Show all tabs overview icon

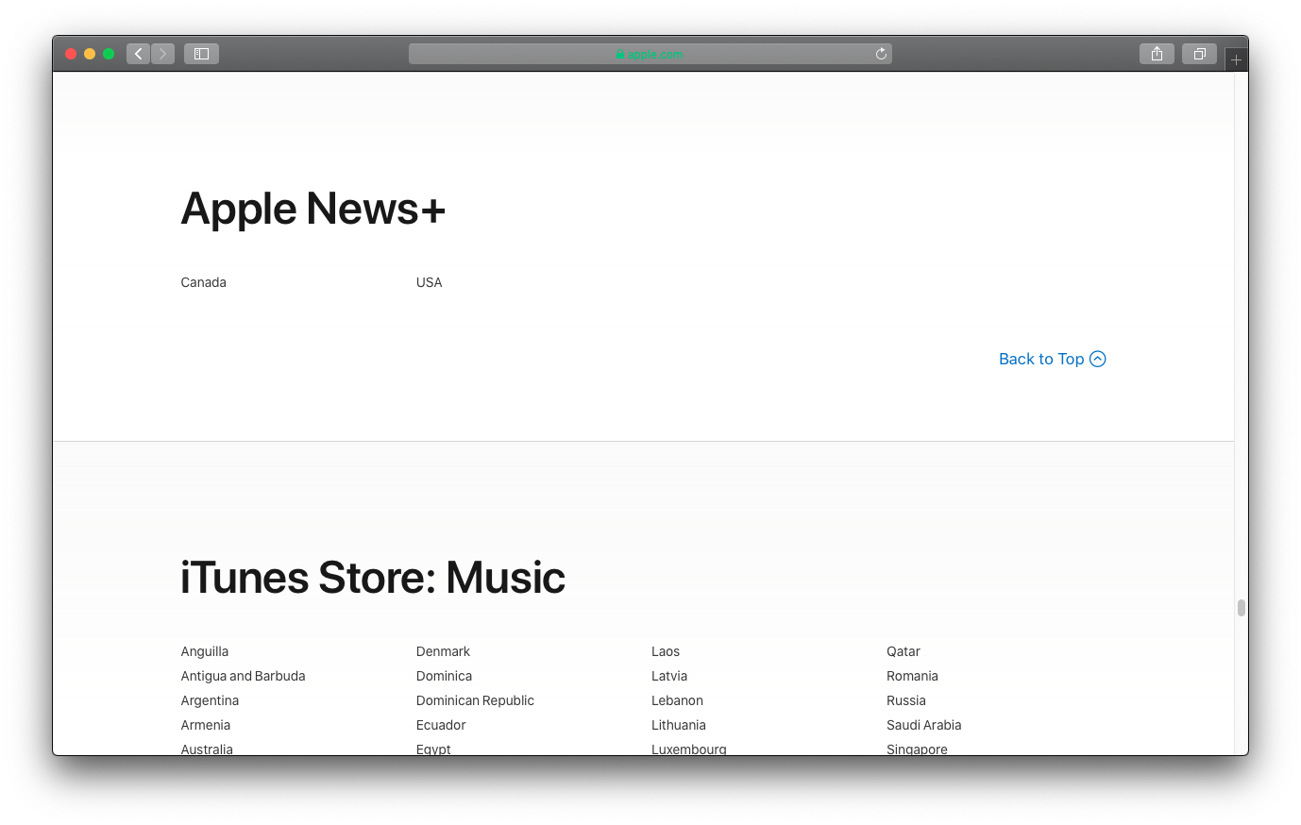coord(1199,54)
